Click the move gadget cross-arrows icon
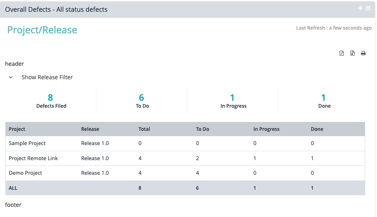 tap(360, 8)
